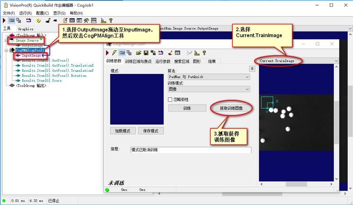Expand the double-chevron panel toggle
353x205 pixels.
click(252, 69)
